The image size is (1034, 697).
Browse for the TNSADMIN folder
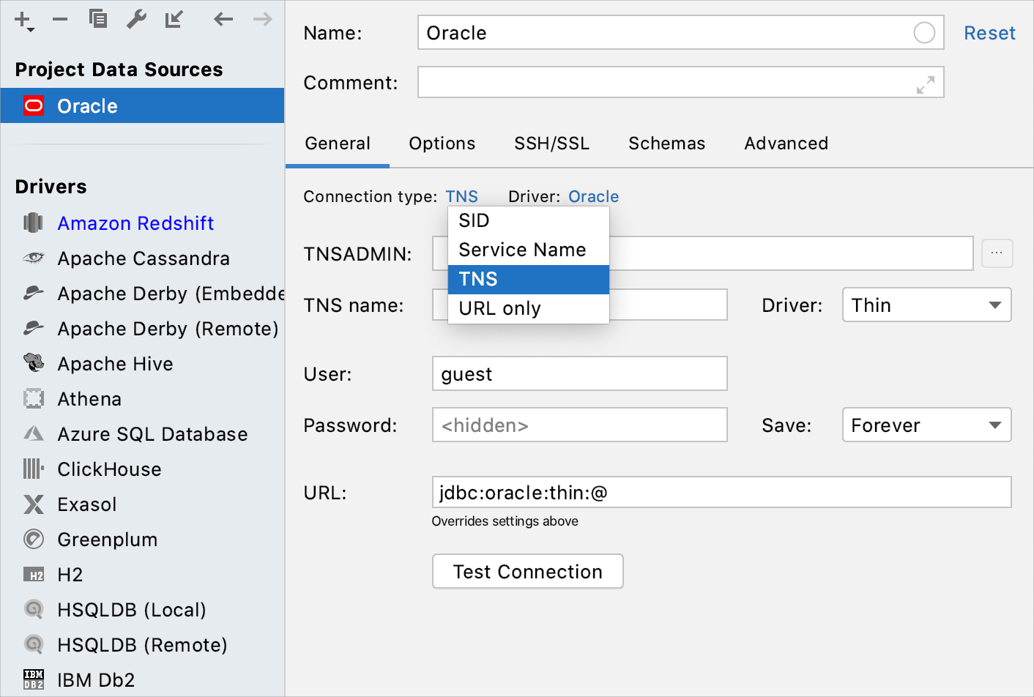pos(997,253)
